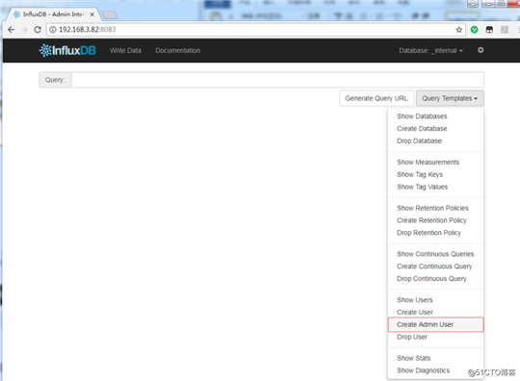This screenshot has height=381, width=520.
Task: Open the Documentation link
Action: 178,50
